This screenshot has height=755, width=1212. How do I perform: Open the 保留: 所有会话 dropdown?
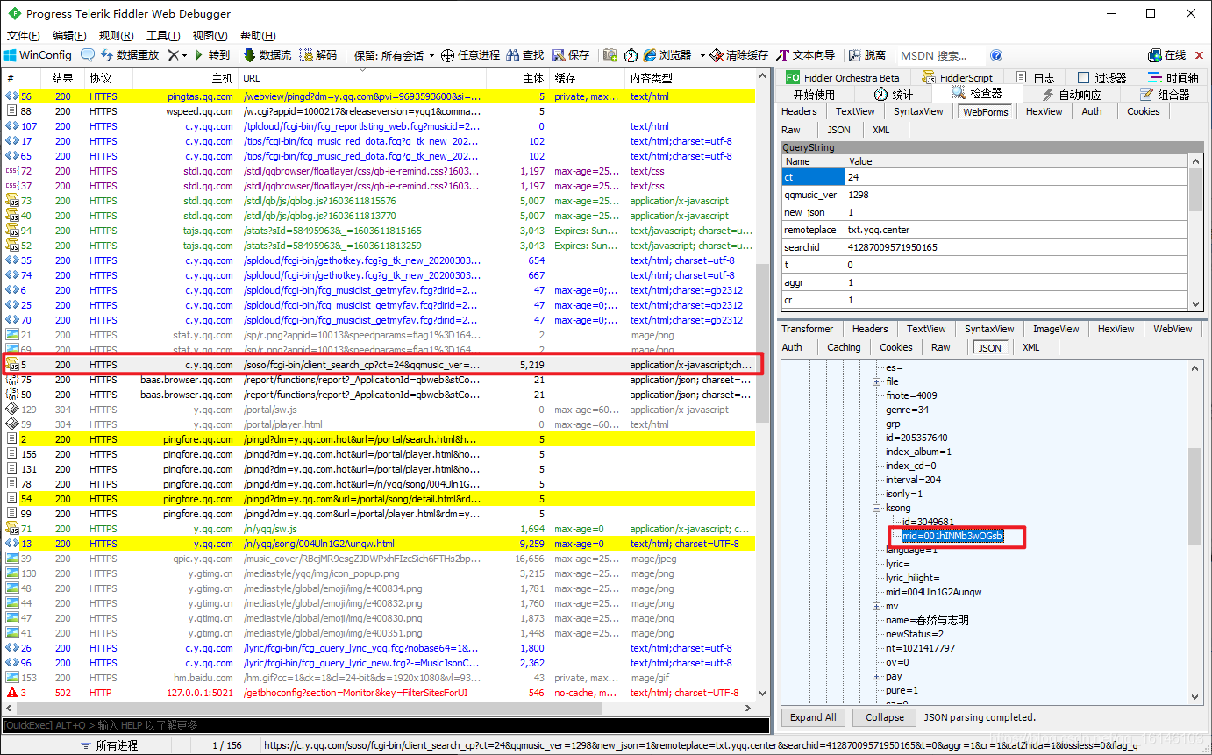395,55
